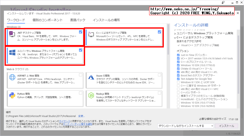Uncheck the C++ によるデスクトップ開発 workload checkbox
This screenshot has height=136, width=244.
(159, 32)
